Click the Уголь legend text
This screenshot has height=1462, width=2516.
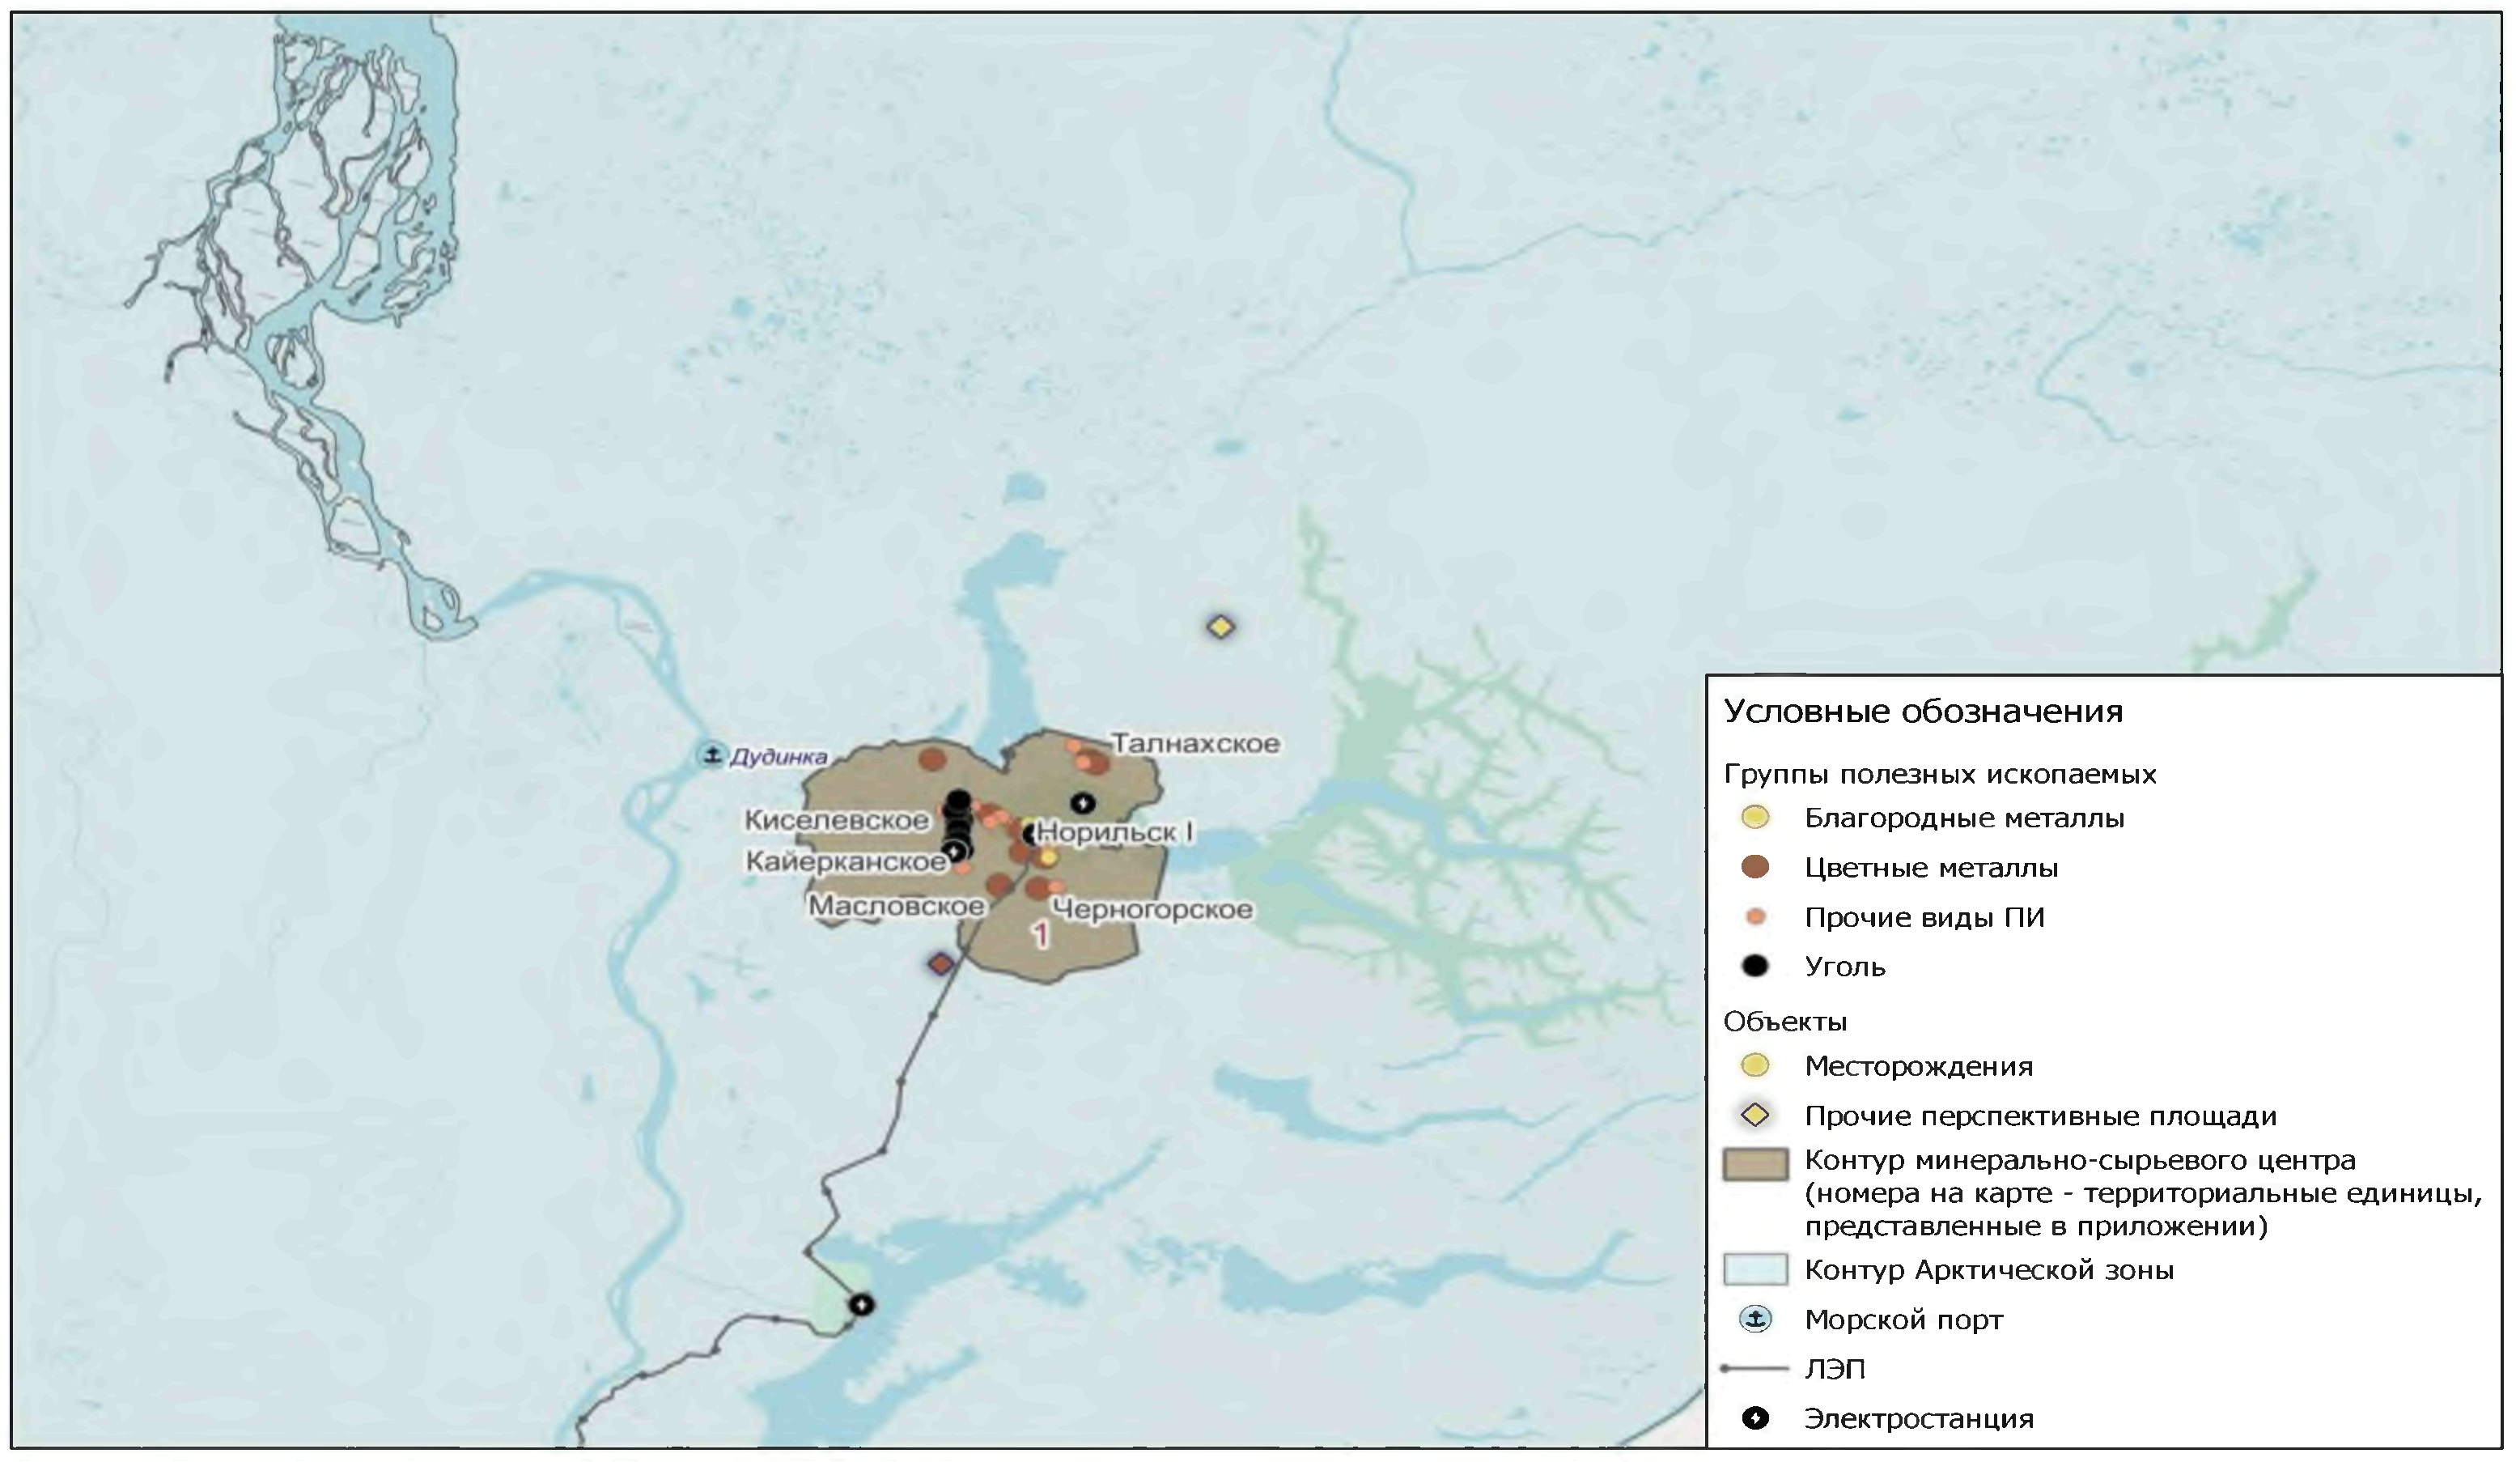pyautogui.click(x=1845, y=967)
